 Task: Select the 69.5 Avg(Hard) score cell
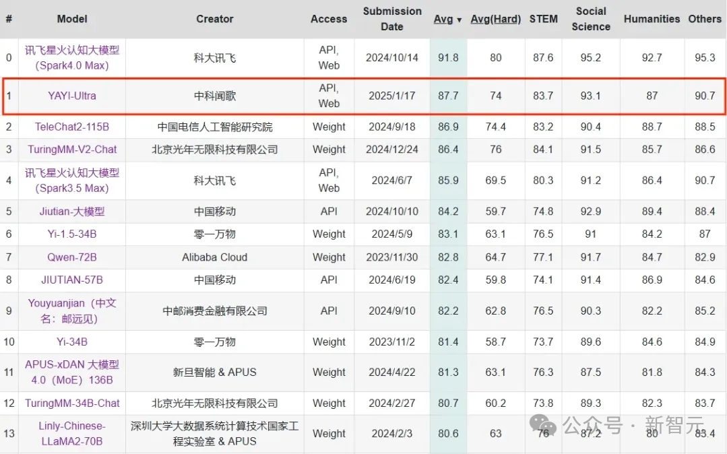tap(496, 181)
